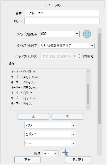Viewport: 107px width, 165px height.
Task: Move selected operation up with triangle button
Action: (x=33, y=116)
